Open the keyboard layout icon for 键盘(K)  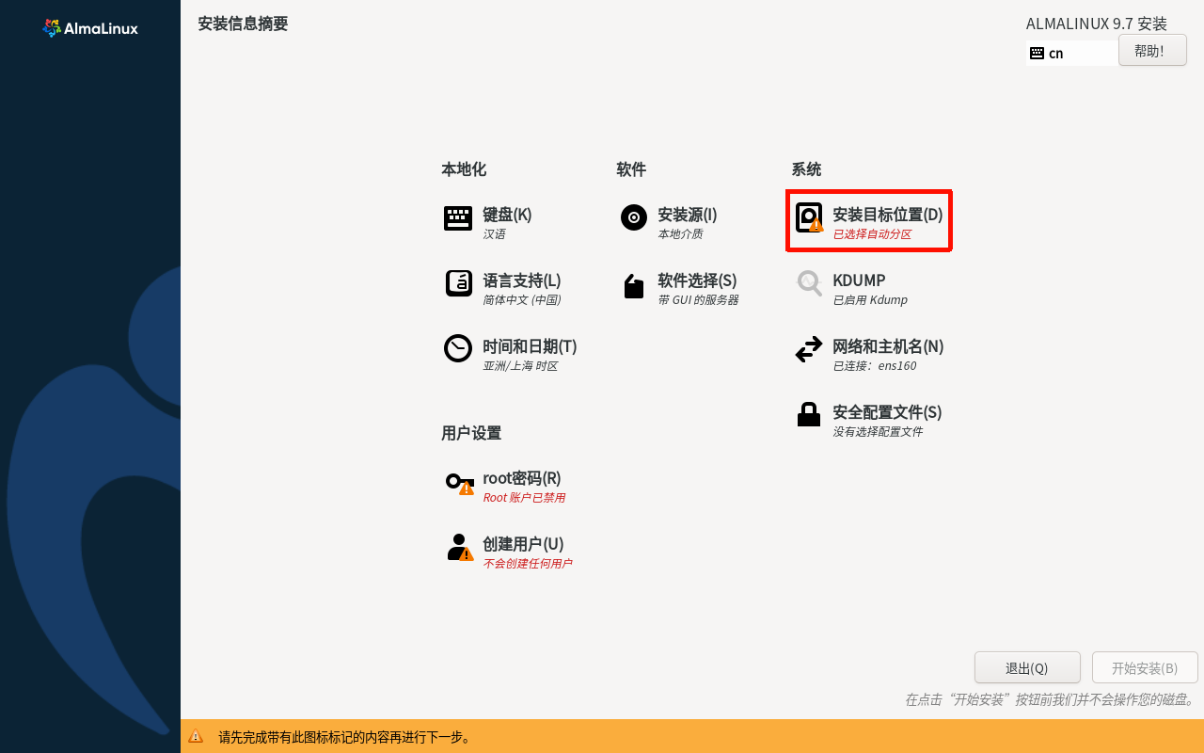(x=458, y=218)
